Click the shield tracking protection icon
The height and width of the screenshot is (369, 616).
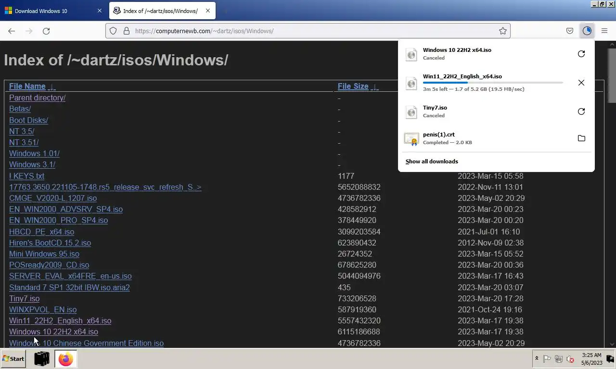tap(113, 31)
